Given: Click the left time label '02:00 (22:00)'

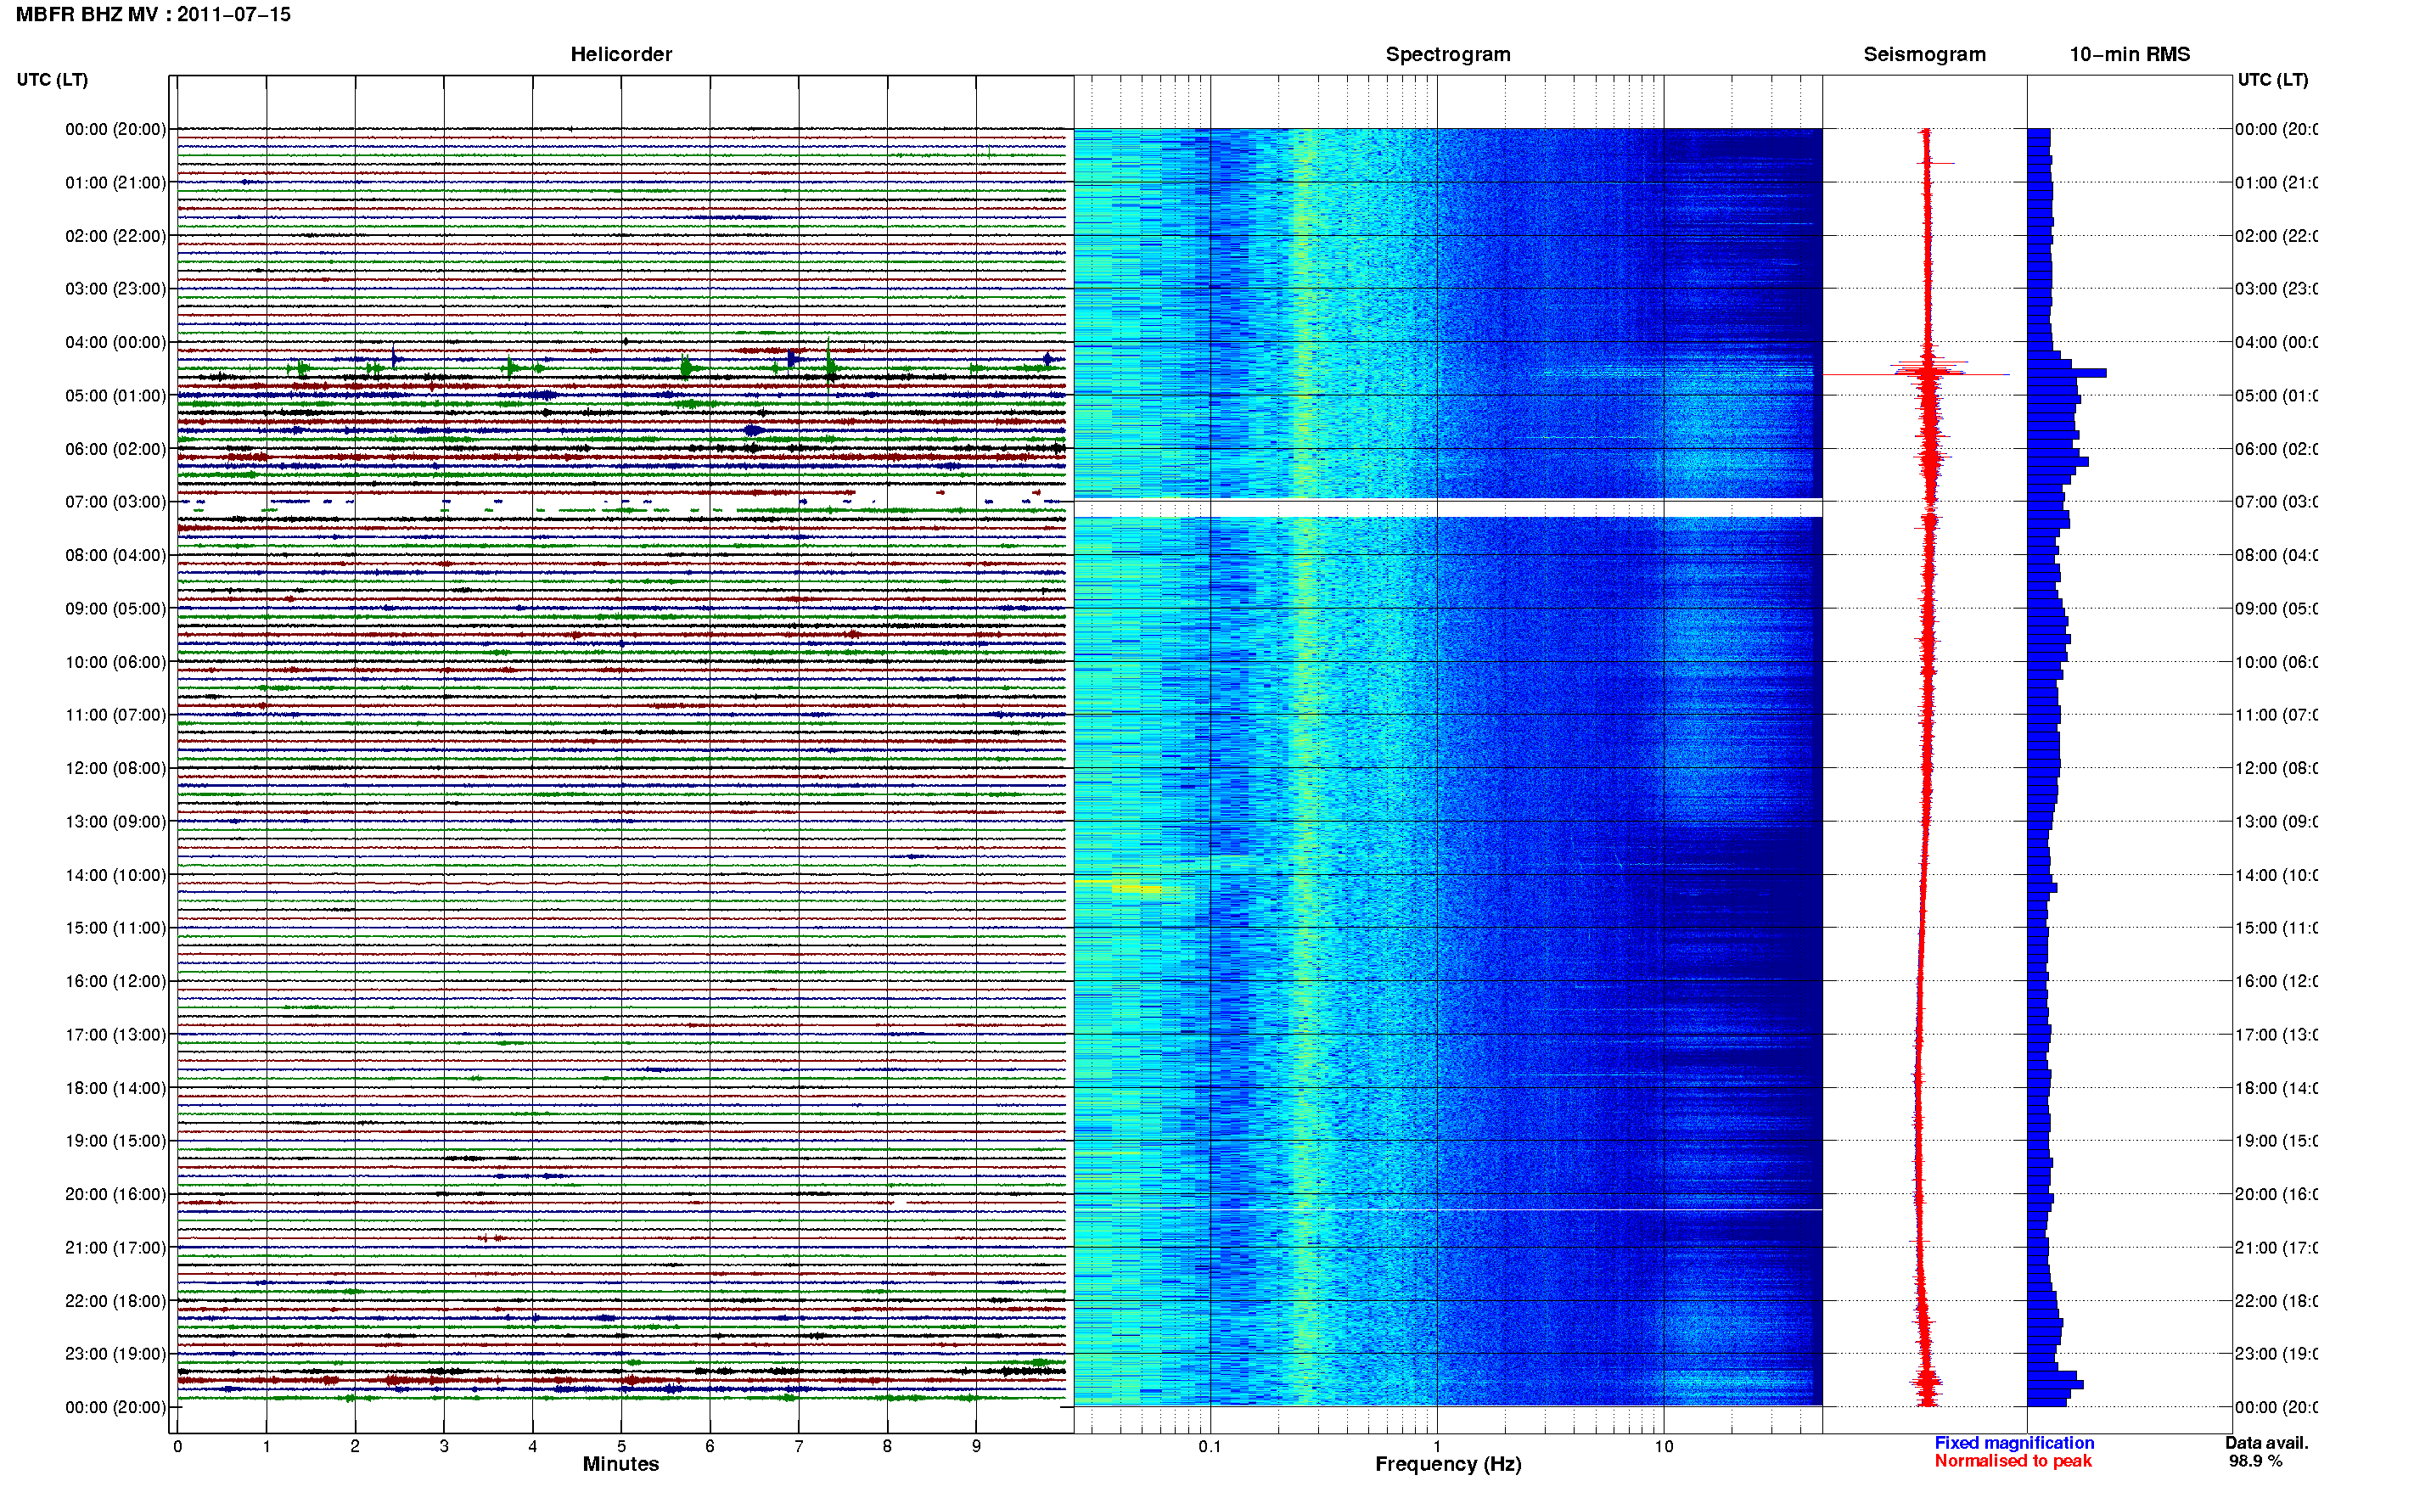Looking at the screenshot, I should (x=115, y=236).
